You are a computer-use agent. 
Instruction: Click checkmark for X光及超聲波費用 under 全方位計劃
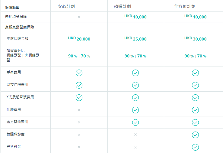(195, 98)
